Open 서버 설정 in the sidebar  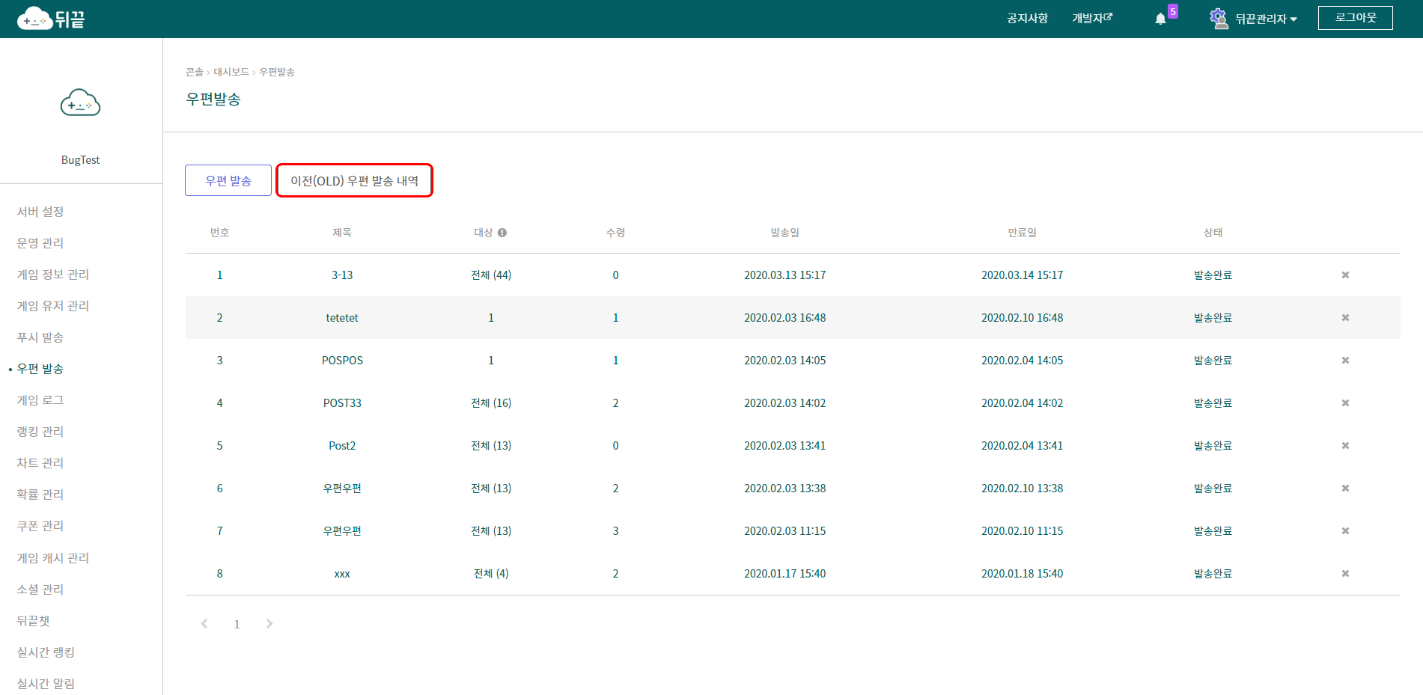[x=40, y=212]
